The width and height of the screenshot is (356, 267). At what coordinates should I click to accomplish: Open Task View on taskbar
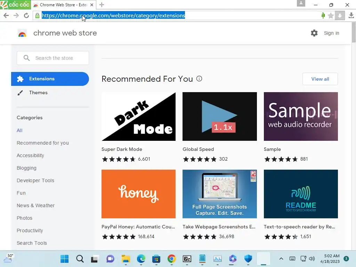pyautogui.click(x=95, y=259)
